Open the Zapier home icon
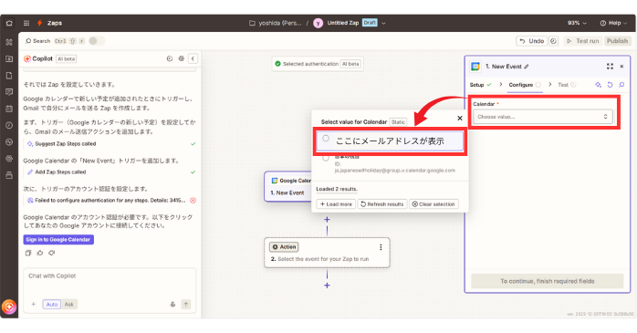This screenshot has width=637, height=333. (x=9, y=23)
